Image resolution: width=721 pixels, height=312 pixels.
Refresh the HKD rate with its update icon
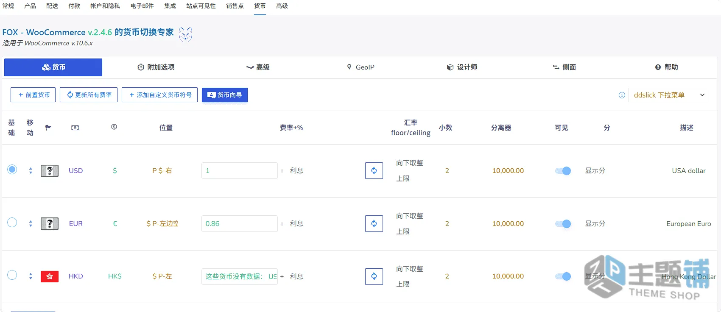pos(374,276)
